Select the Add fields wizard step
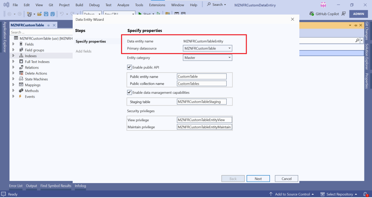Viewport: 372px width, 198px height. [x=84, y=51]
